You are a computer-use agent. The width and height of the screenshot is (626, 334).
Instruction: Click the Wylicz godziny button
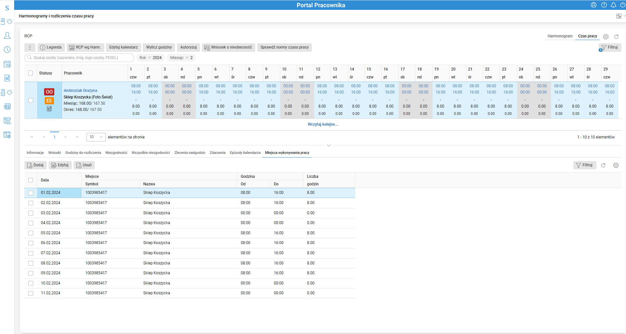pos(159,47)
